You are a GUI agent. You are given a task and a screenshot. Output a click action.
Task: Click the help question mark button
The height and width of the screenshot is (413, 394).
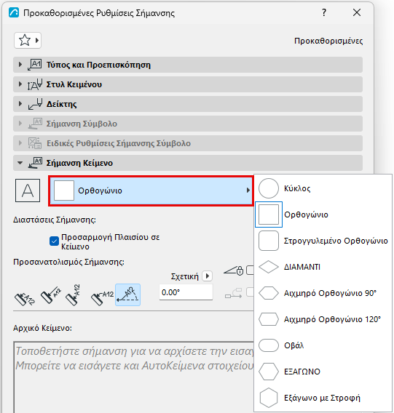point(324,12)
